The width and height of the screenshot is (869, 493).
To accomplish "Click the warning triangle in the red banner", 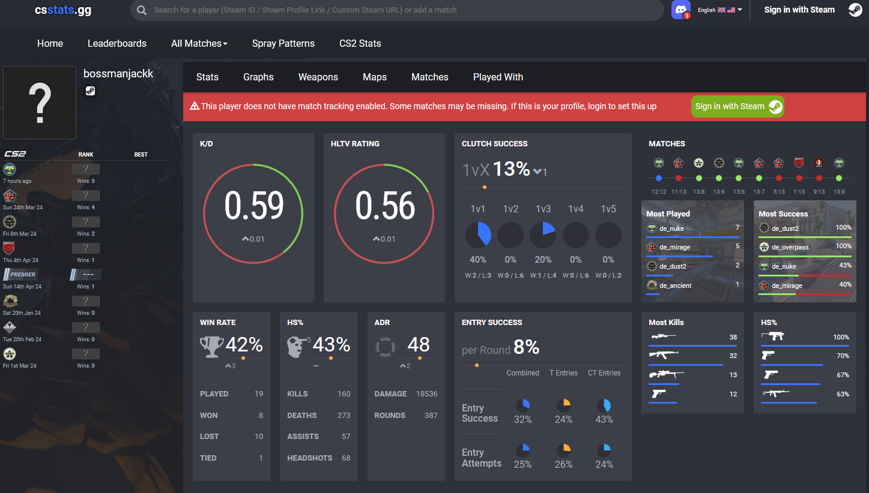I will pos(195,106).
